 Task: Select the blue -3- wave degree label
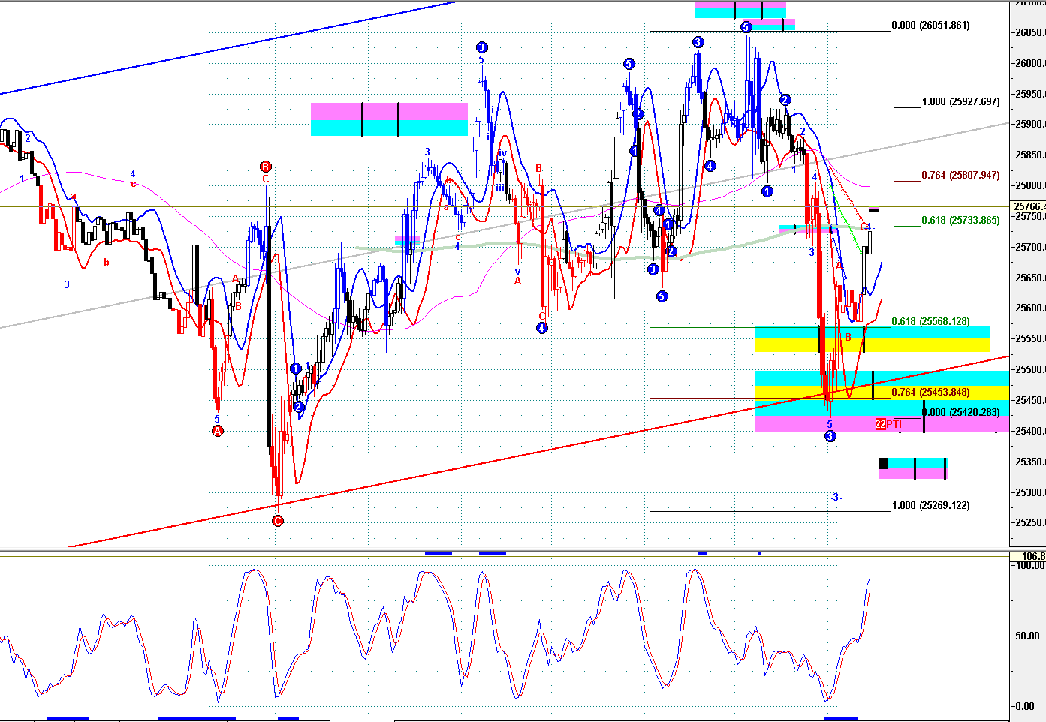(836, 498)
